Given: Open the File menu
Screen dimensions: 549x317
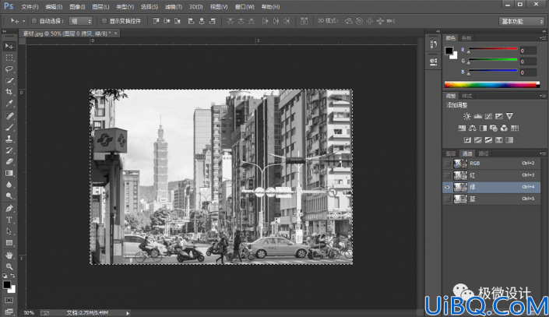Looking at the screenshot, I should click(x=30, y=7).
